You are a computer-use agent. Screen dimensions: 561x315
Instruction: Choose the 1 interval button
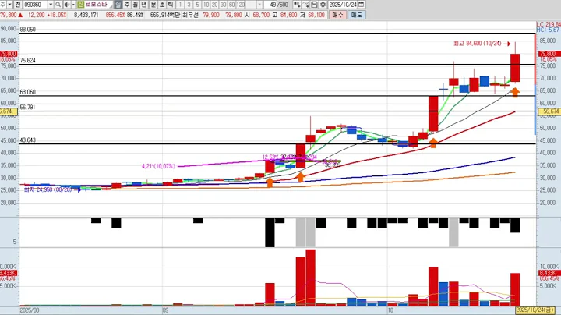pyautogui.click(x=180, y=5)
